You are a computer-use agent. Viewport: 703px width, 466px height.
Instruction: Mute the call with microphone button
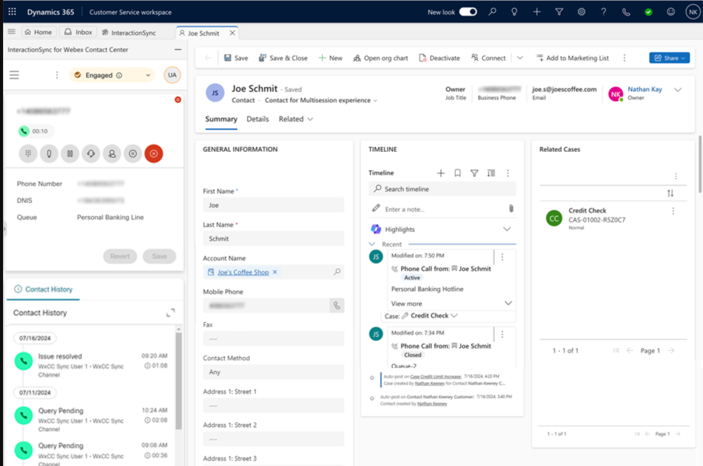[49, 154]
